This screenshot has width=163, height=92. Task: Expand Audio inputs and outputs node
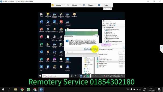coord(105,29)
